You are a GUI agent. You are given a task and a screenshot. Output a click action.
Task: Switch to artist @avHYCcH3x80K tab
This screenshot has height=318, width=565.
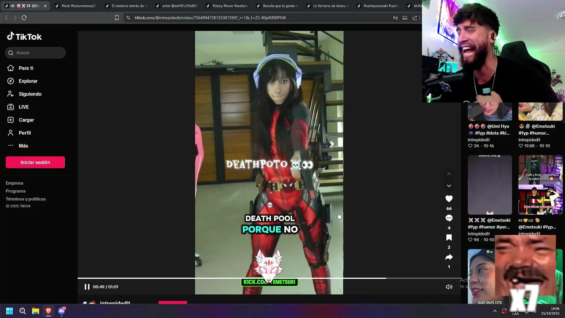click(x=176, y=6)
